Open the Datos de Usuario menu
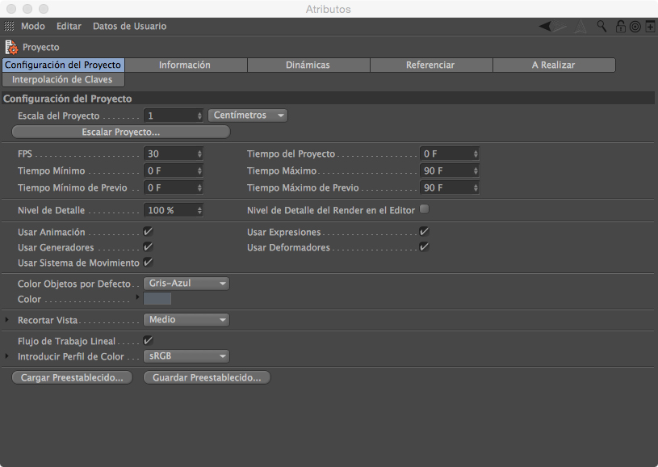Screen dimensions: 658x467 pyautogui.click(x=129, y=27)
